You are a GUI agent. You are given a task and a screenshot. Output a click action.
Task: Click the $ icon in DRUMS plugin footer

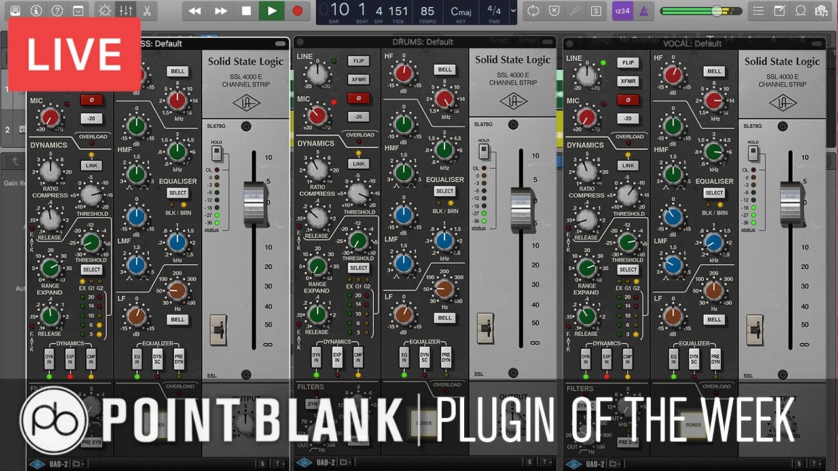531,463
